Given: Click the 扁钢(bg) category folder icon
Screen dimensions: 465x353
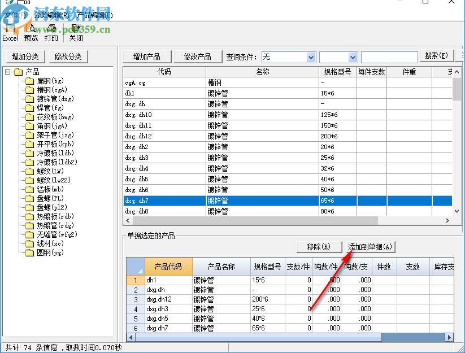Looking at the screenshot, I should [31, 80].
